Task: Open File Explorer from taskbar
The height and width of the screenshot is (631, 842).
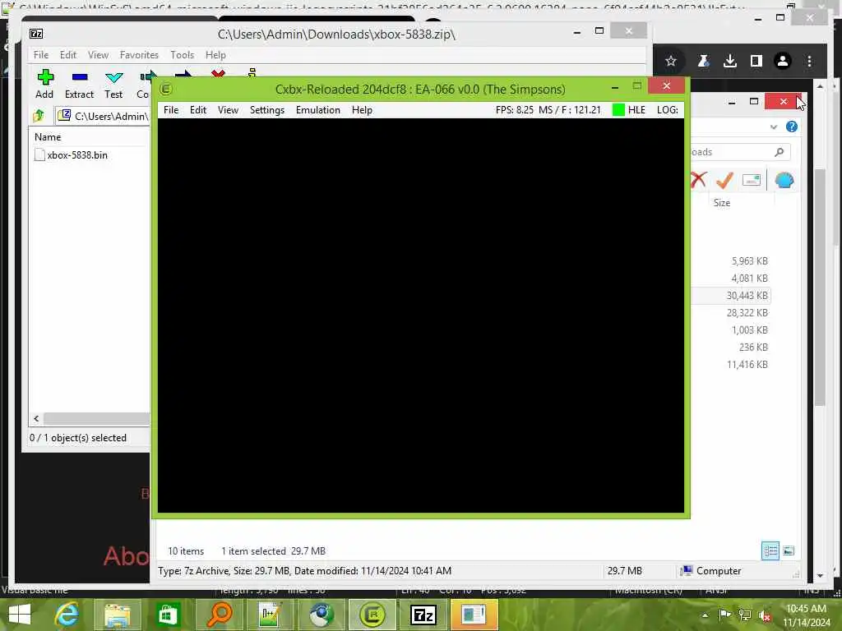Action: pyautogui.click(x=117, y=615)
